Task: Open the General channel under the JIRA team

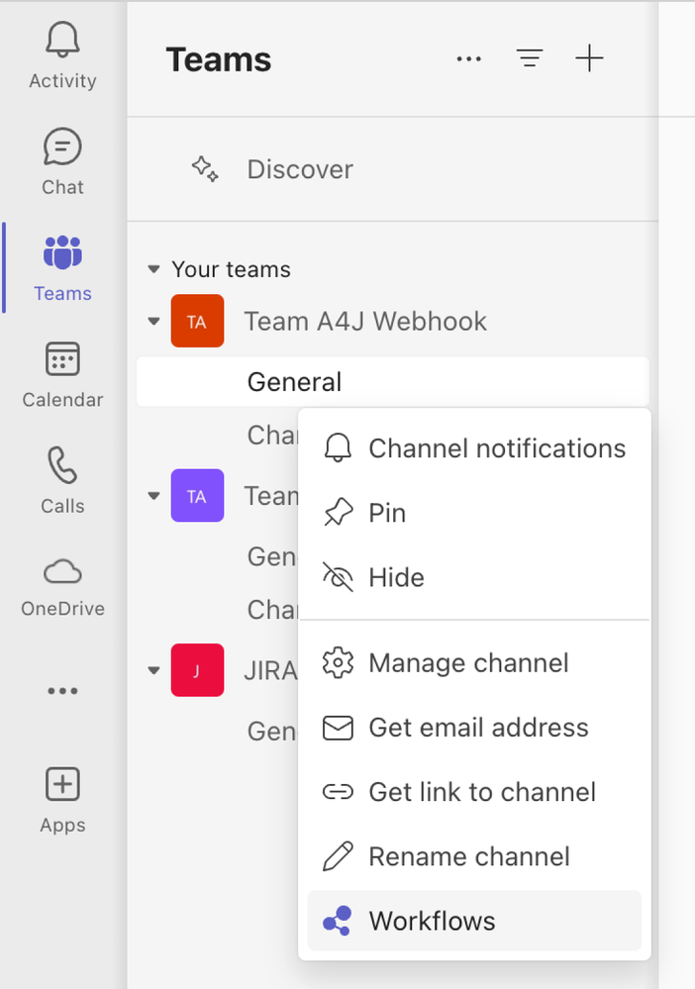Action: tap(272, 732)
